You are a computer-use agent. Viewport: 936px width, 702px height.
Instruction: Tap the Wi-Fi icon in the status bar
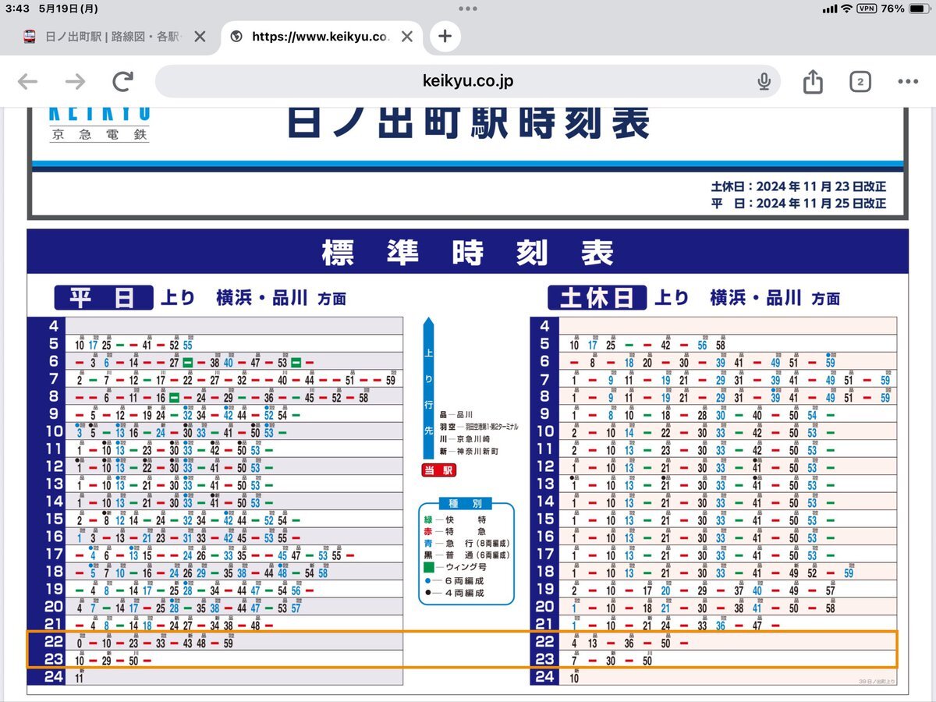pos(846,9)
